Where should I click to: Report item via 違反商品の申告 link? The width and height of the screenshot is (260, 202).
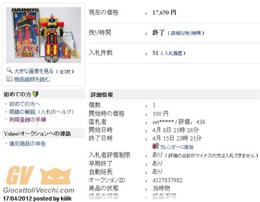[27, 144]
